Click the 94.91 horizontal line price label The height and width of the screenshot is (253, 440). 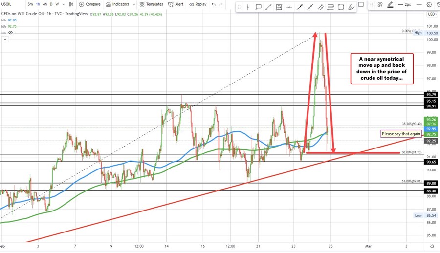click(431, 106)
